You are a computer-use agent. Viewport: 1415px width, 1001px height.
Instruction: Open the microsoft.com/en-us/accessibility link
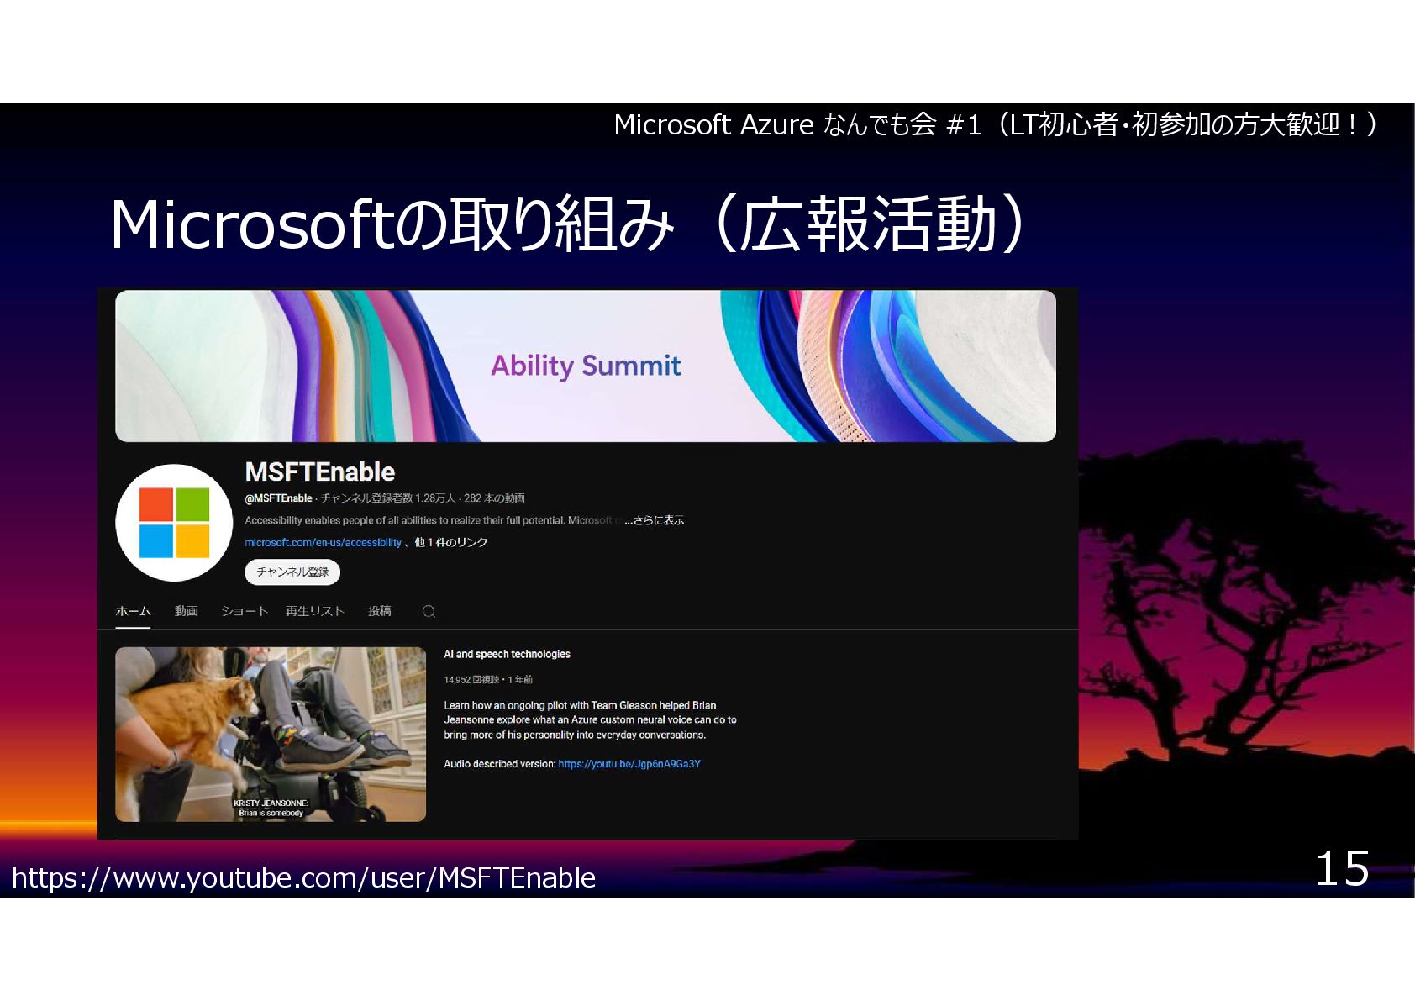(x=323, y=543)
